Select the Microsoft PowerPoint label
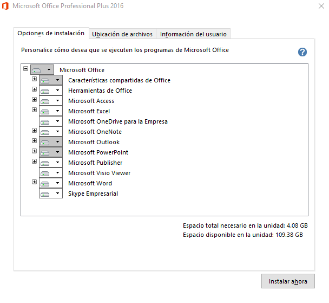This screenshot has height=303, width=329. coord(98,152)
